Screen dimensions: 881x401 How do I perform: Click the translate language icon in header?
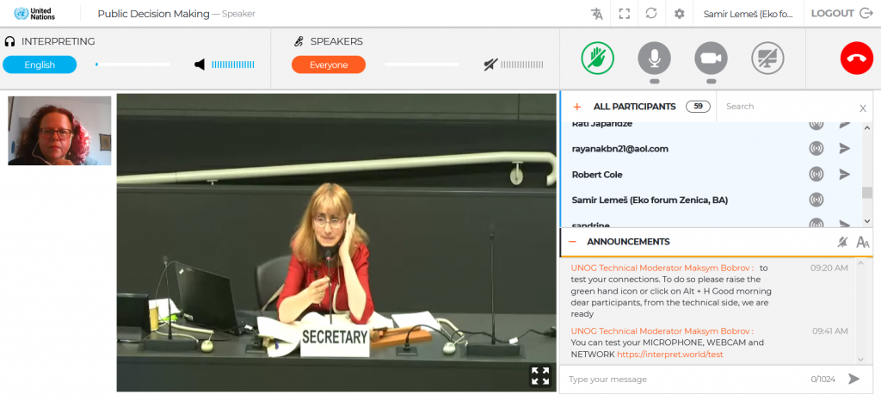[597, 14]
